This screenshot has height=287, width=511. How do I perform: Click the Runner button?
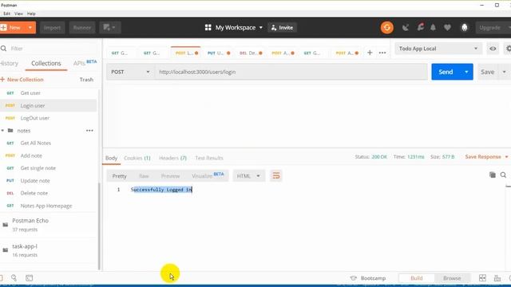pos(81,28)
